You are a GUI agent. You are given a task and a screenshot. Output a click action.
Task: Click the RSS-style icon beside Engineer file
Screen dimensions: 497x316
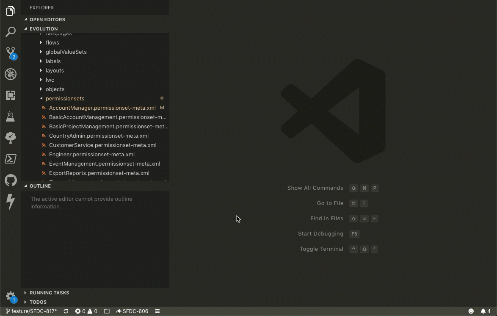[x=44, y=155]
